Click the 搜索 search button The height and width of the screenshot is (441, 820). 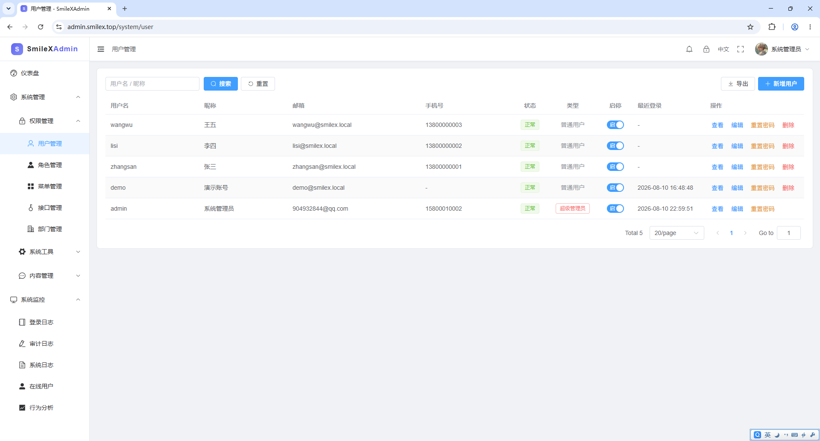click(x=221, y=84)
